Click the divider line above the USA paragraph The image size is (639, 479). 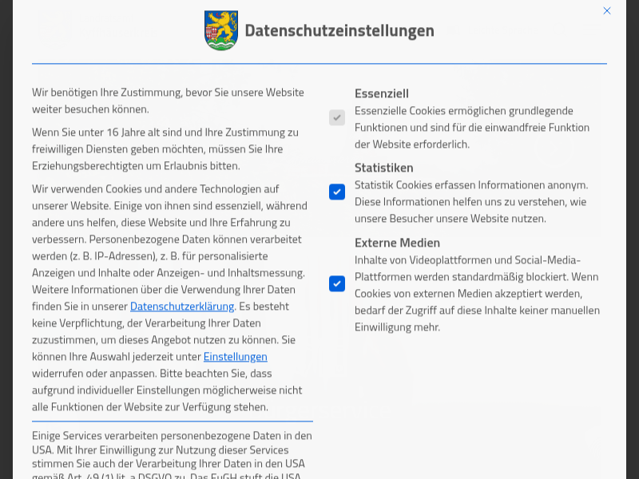(173, 421)
